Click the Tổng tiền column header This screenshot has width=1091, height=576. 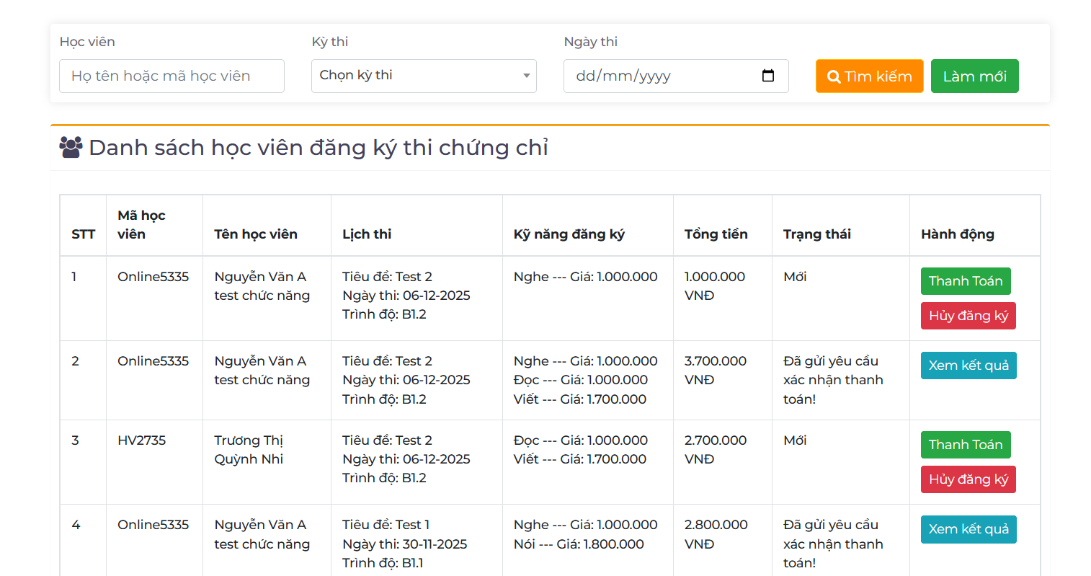point(716,234)
